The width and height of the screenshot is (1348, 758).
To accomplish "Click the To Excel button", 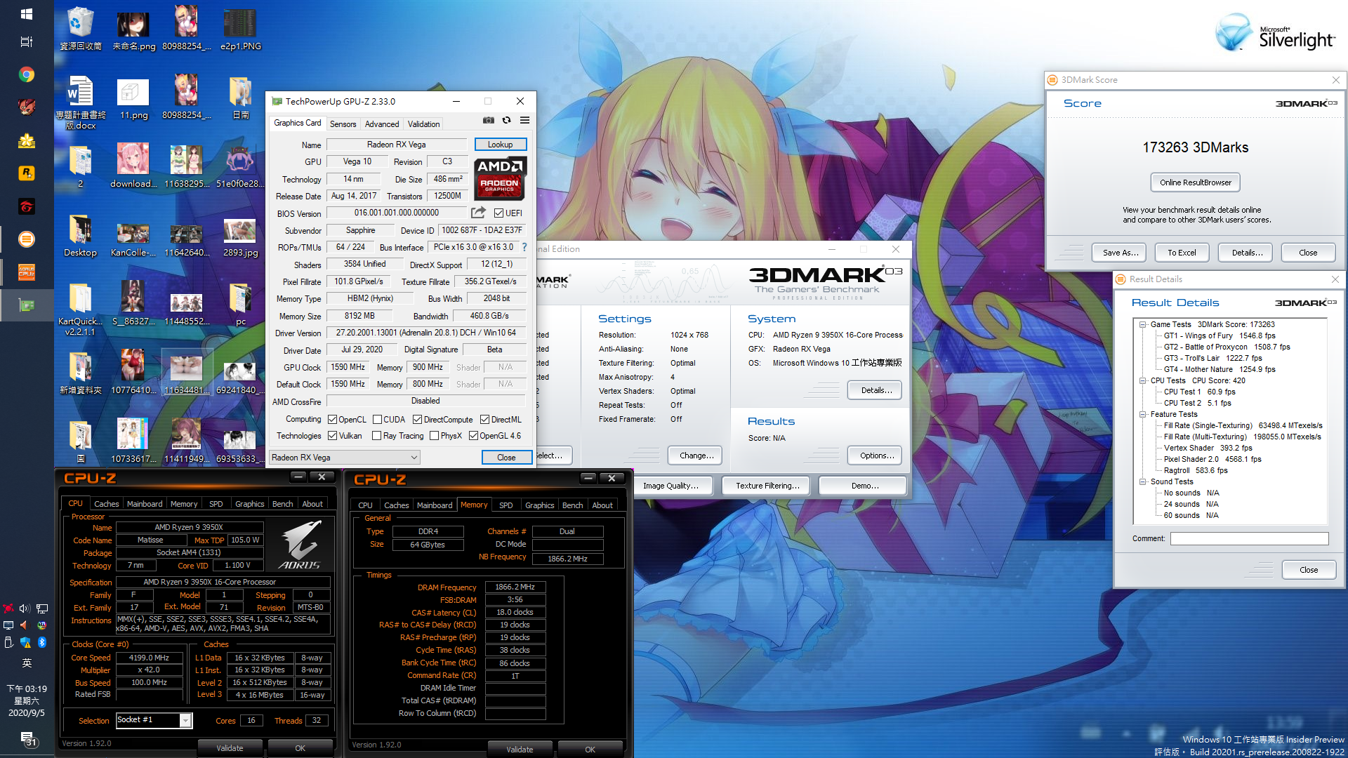I will 1182,253.
